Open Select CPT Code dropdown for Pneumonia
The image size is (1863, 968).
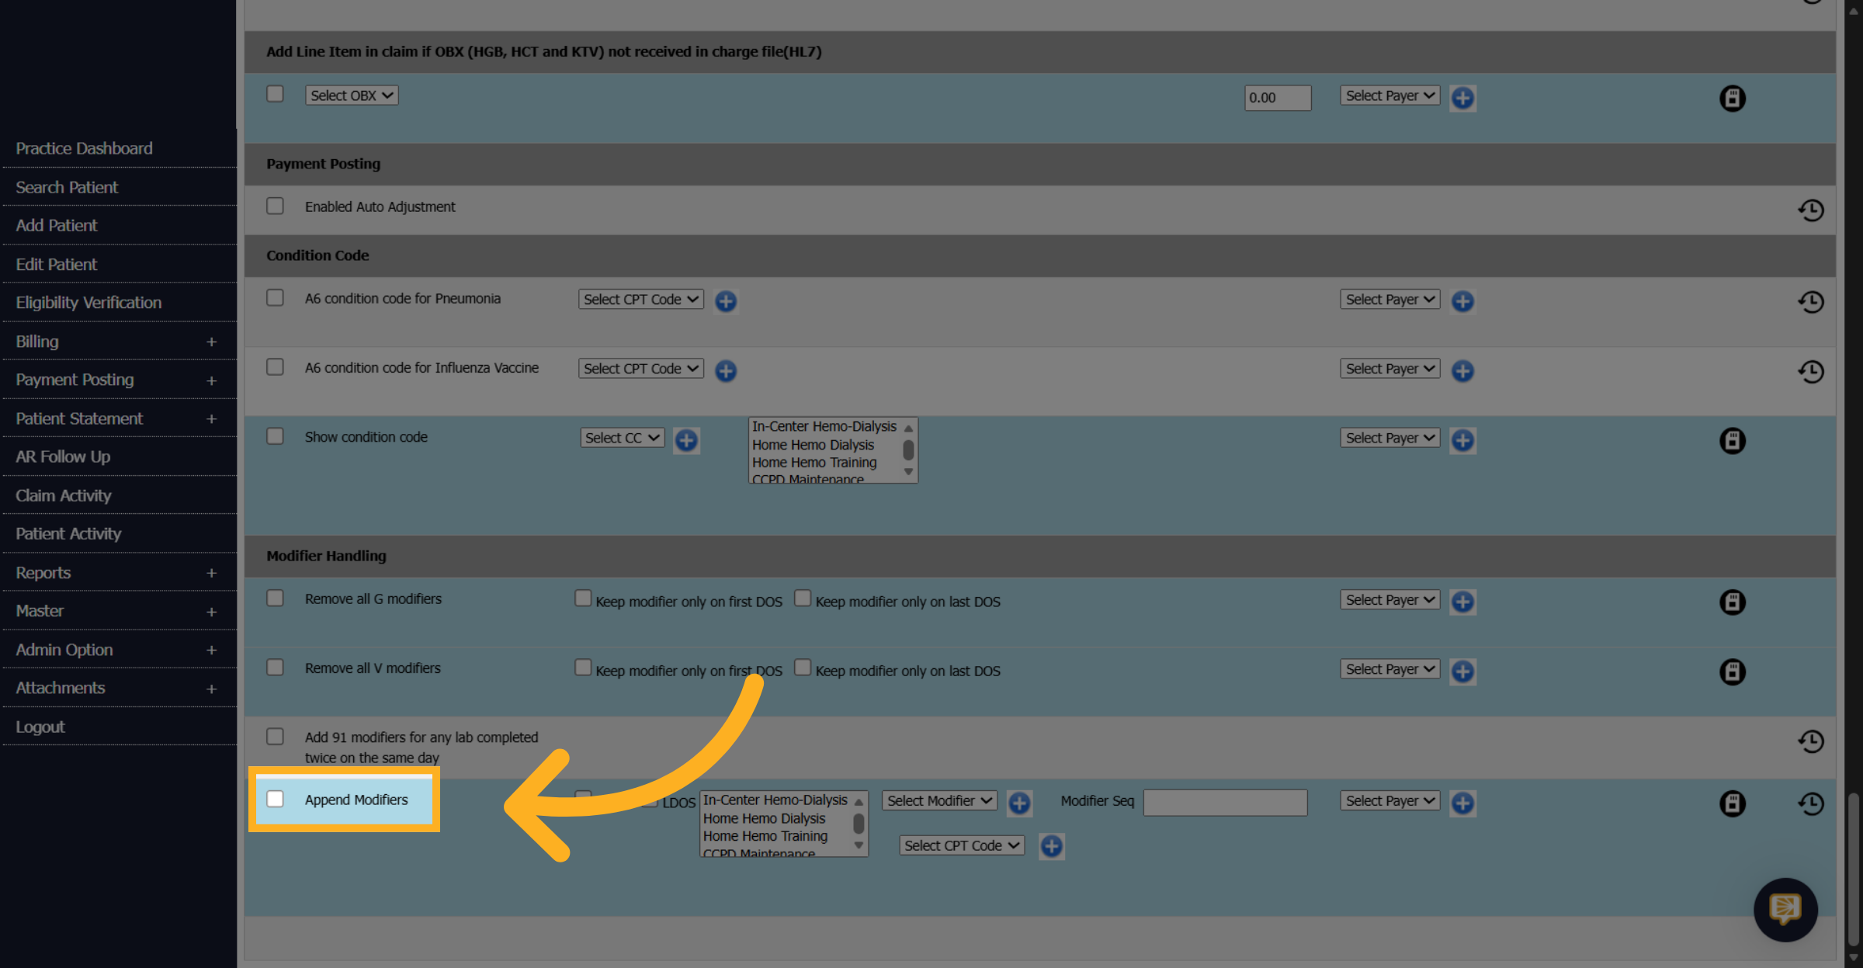(641, 300)
